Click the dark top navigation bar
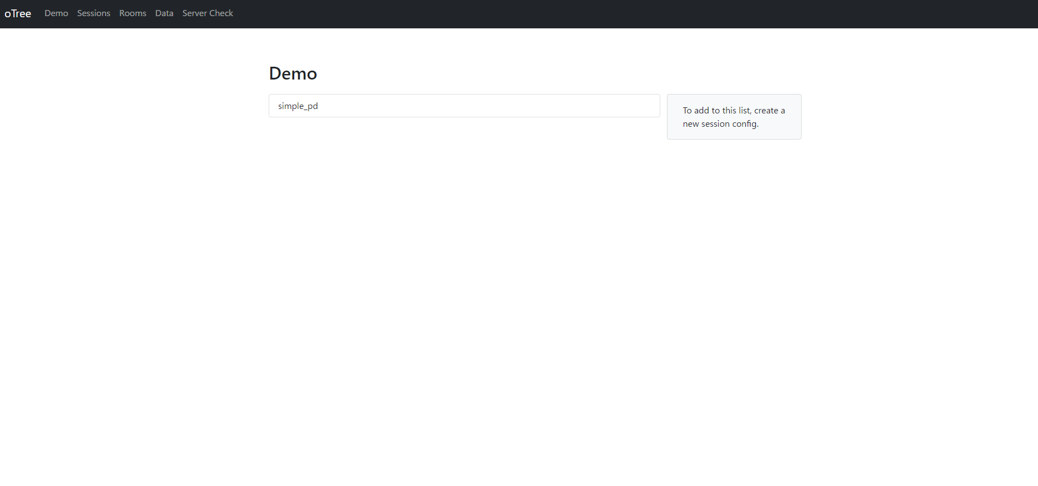1038x486 pixels. click(612, 14)
